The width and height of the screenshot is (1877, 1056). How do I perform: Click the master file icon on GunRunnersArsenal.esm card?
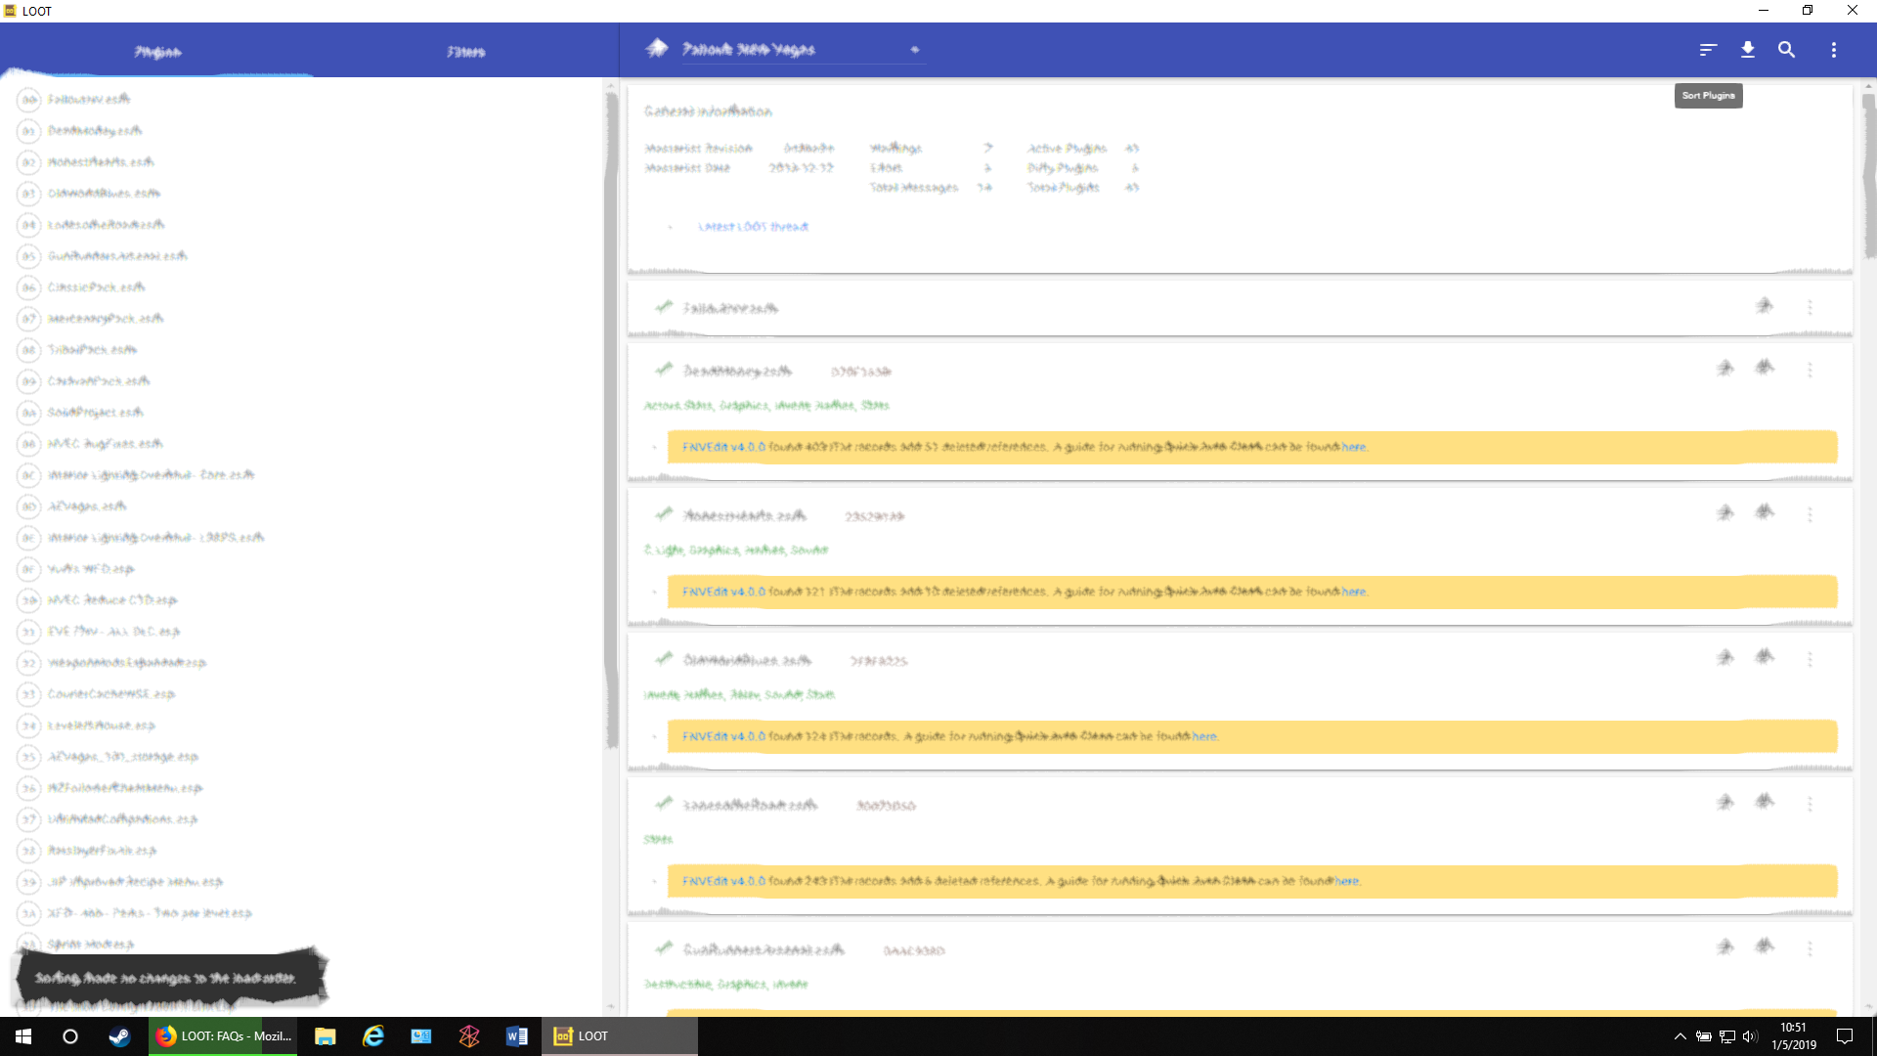[x=1725, y=947]
